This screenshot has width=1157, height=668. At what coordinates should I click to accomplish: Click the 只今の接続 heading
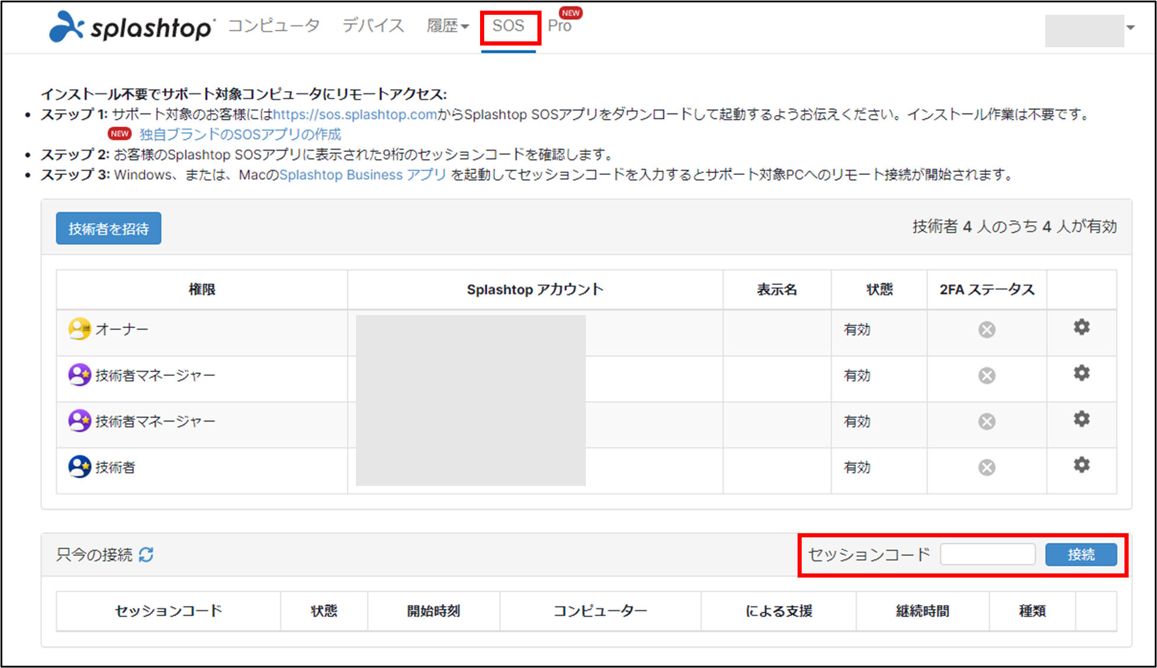click(94, 554)
